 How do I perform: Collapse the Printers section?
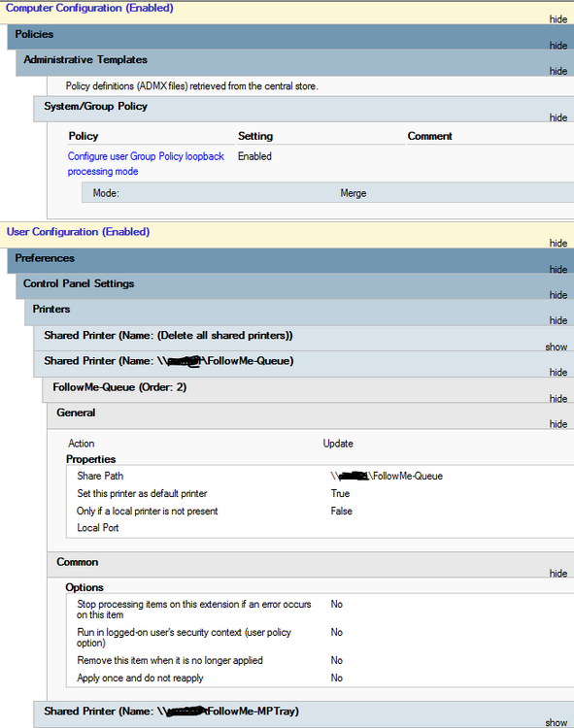[558, 321]
